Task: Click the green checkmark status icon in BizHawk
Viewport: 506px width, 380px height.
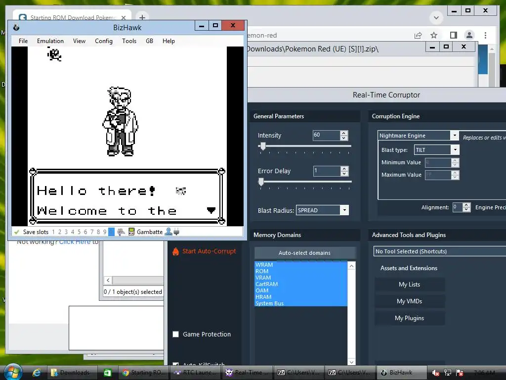Action: coord(17,232)
